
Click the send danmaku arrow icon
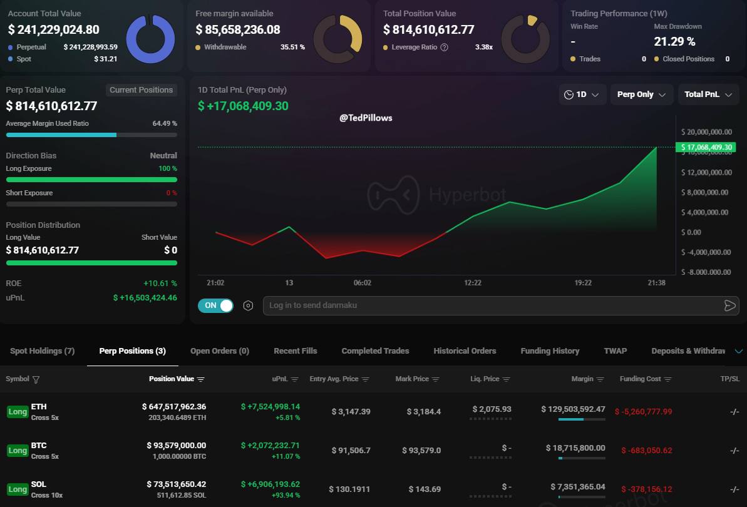[x=729, y=305]
